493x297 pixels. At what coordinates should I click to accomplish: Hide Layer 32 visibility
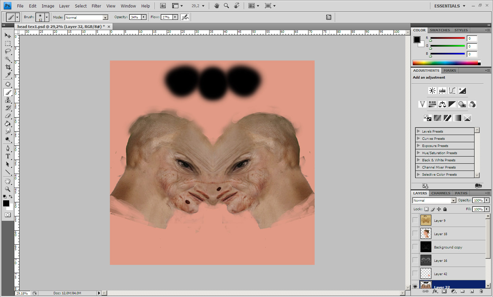click(415, 286)
